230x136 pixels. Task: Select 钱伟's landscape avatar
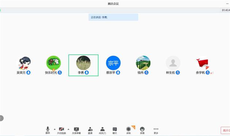[143, 63]
